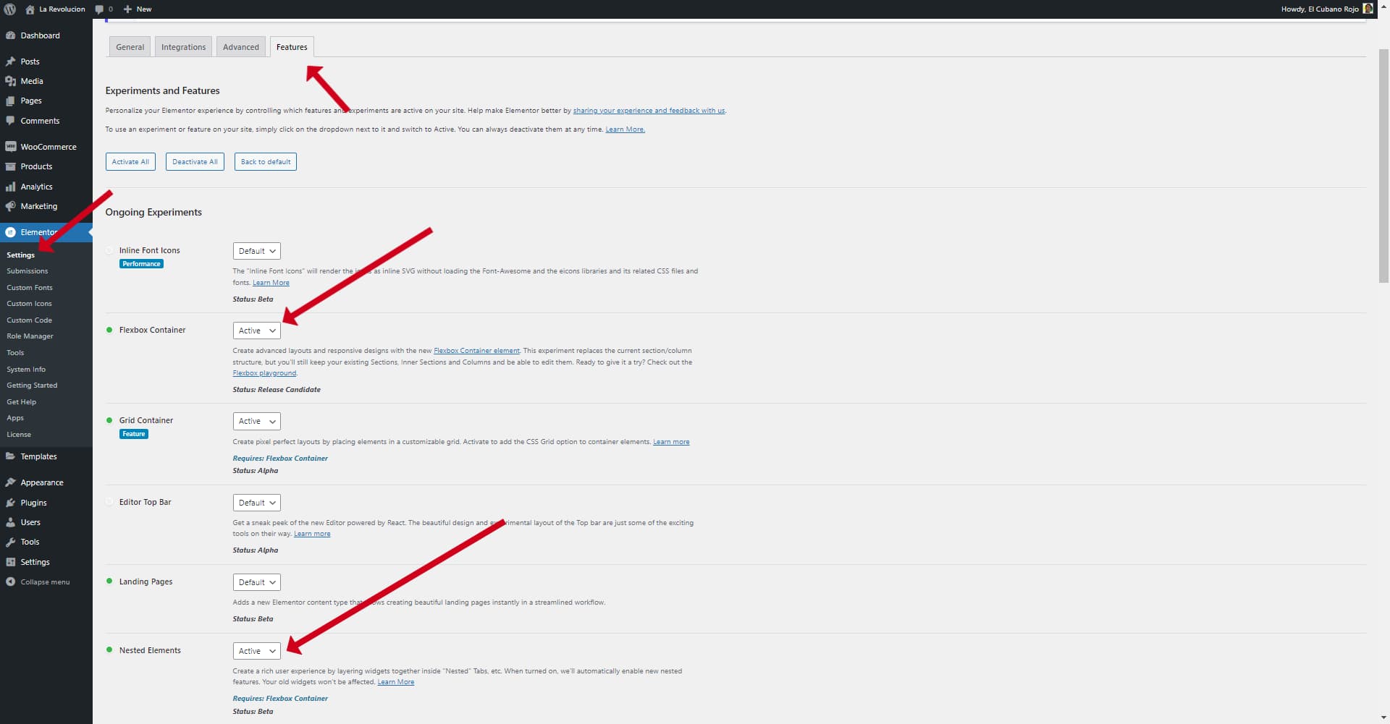Click the Media library icon
This screenshot has width=1390, height=724.
[x=10, y=81]
